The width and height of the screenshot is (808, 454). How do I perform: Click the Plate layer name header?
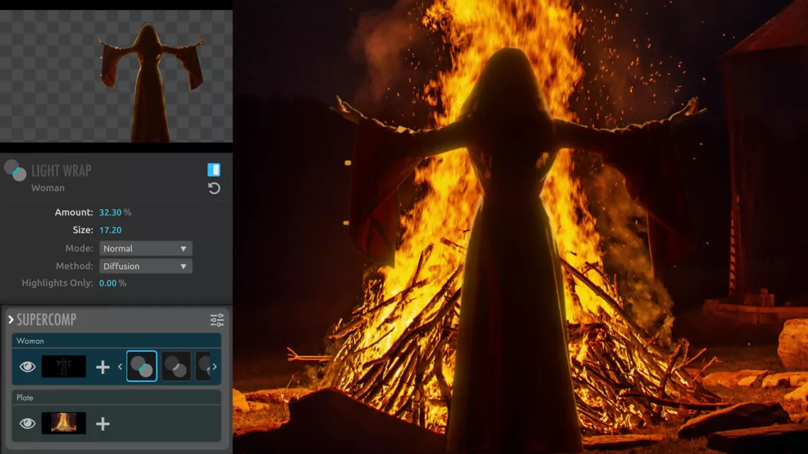click(x=116, y=398)
